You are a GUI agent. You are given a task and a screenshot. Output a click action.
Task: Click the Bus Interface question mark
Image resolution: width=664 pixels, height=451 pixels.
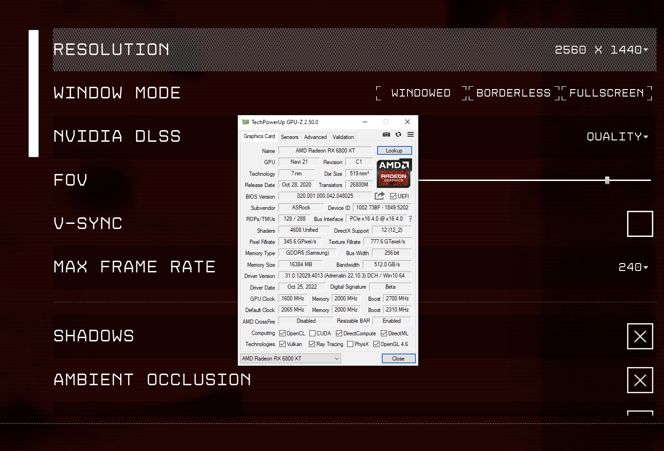point(410,219)
